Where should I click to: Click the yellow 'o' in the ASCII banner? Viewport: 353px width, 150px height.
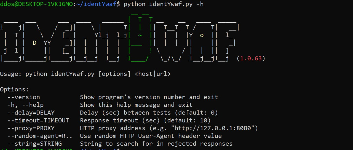pos(202,36)
